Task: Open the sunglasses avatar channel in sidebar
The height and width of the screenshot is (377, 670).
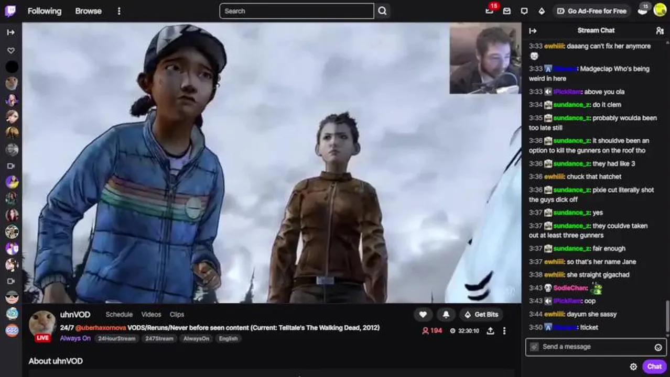Action: pos(12,297)
